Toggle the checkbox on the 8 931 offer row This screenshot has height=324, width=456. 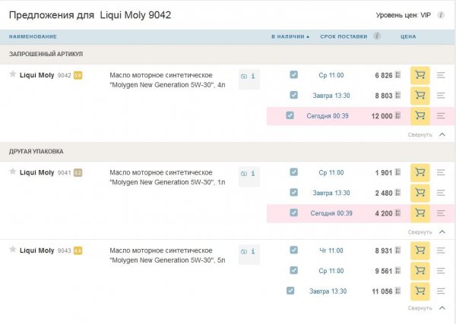pyautogui.click(x=293, y=250)
